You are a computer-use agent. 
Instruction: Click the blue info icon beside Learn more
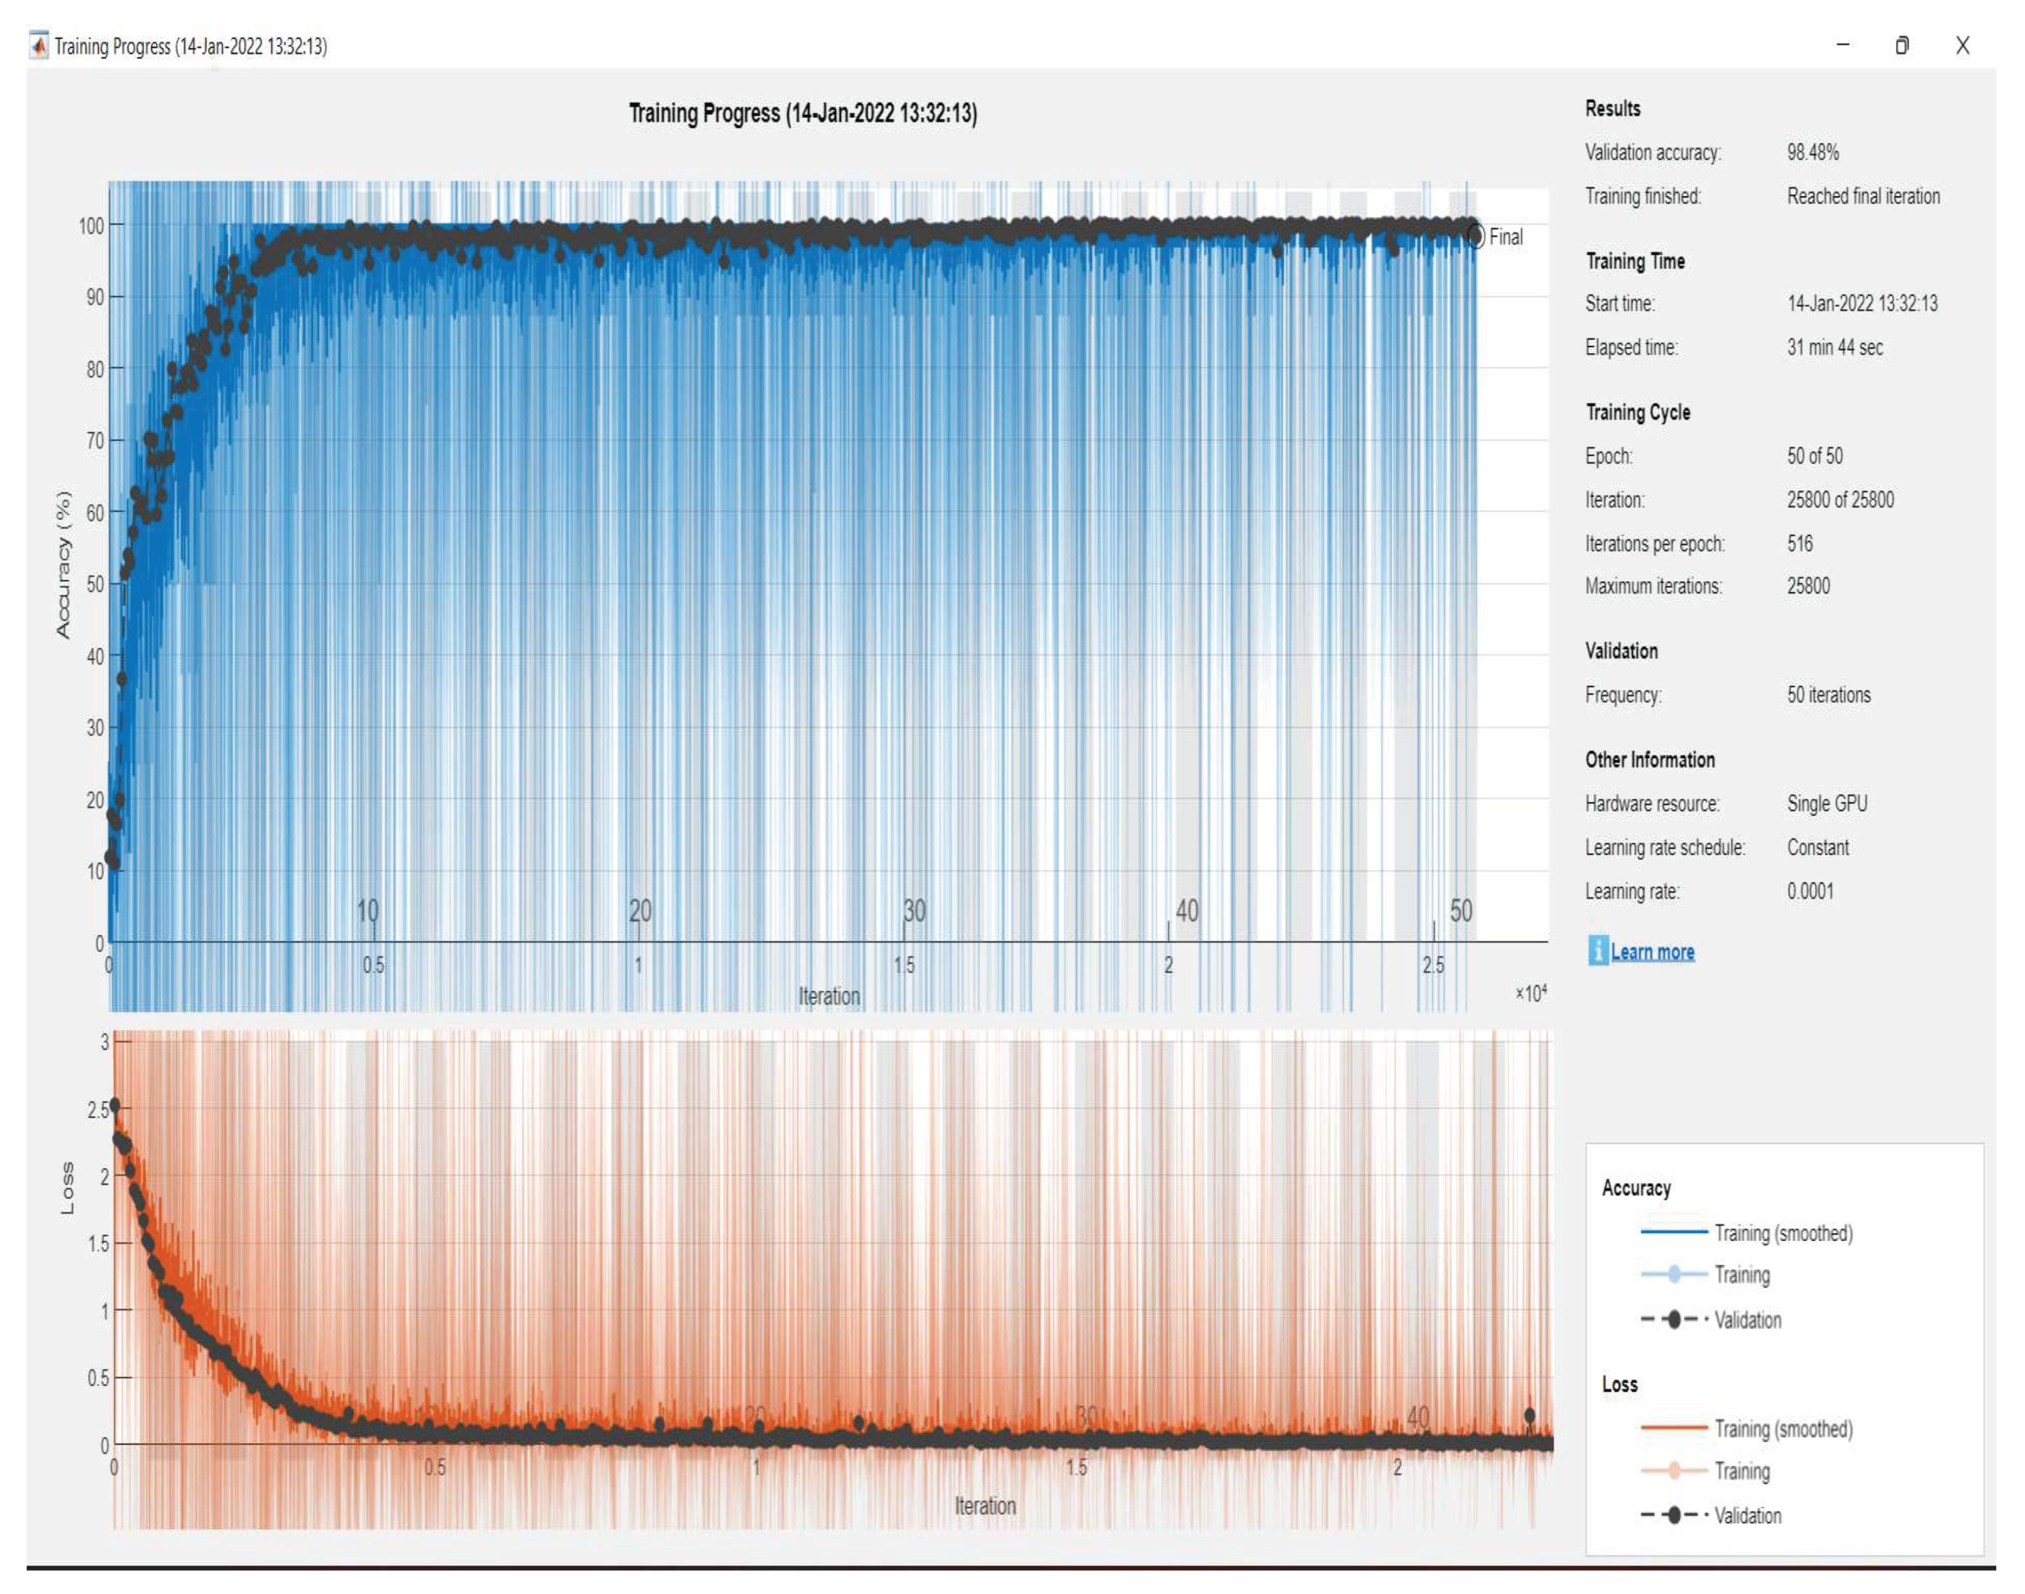coord(1597,951)
